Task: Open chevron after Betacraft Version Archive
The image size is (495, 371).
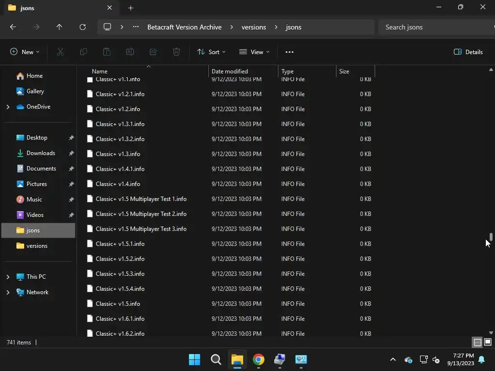Action: pos(232,27)
